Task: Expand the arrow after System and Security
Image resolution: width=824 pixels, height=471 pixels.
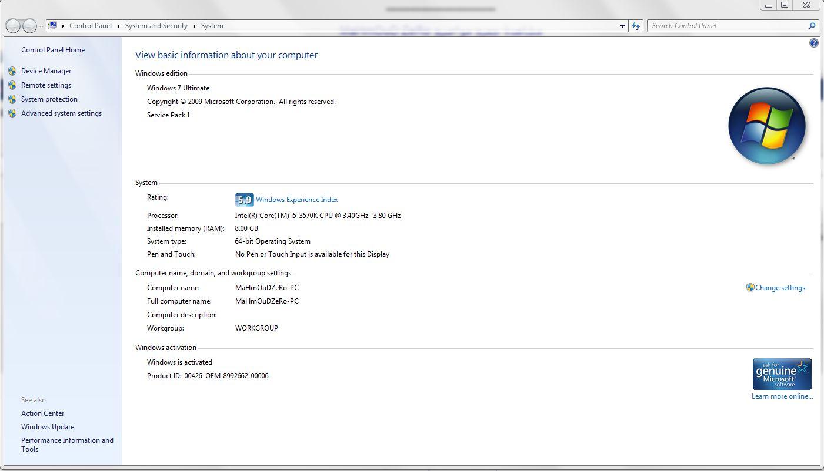Action: [195, 26]
